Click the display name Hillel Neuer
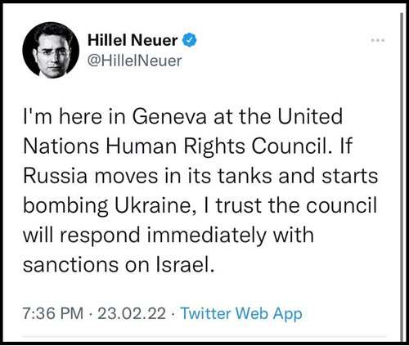 coord(133,41)
